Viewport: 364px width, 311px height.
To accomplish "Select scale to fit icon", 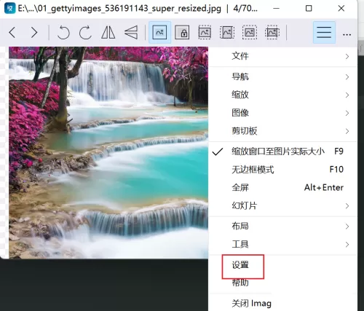I will pos(250,32).
